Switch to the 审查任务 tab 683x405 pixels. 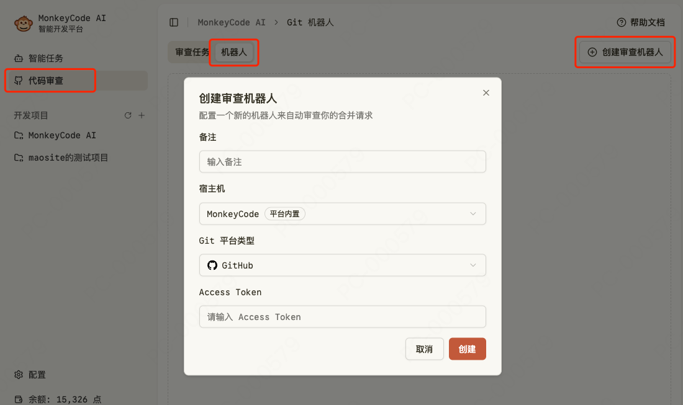190,52
